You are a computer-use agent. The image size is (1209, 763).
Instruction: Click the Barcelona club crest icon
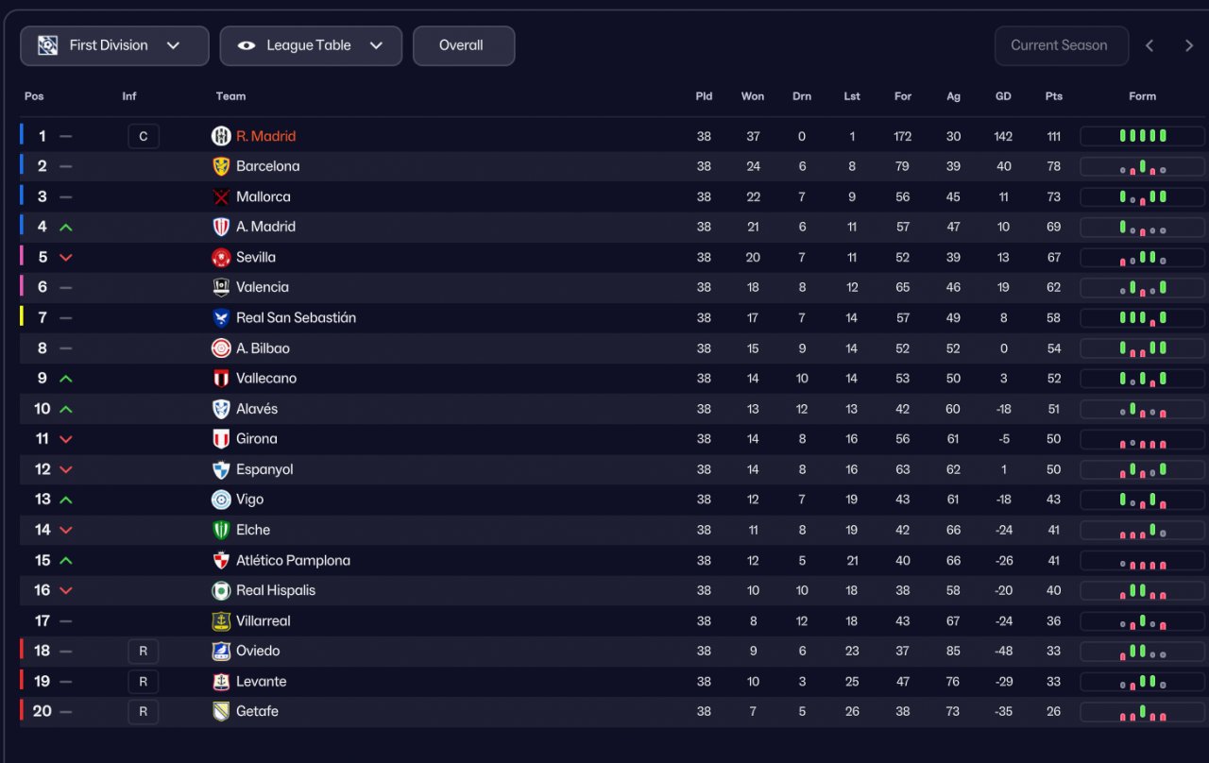[221, 166]
